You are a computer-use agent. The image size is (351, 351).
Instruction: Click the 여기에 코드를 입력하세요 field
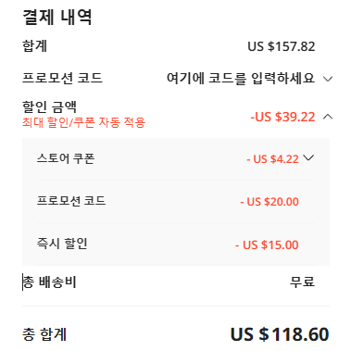[241, 79]
